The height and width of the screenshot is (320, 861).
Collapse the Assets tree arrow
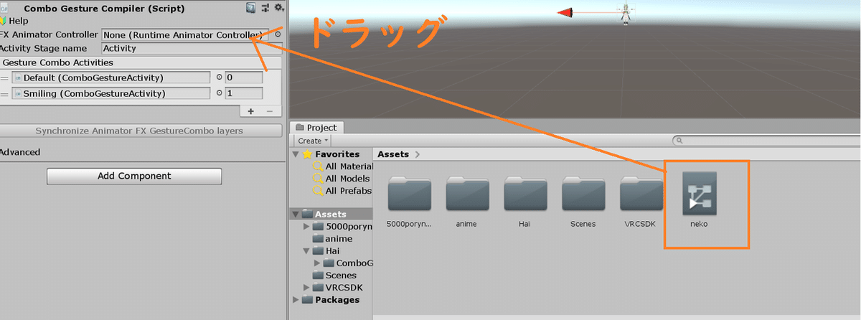pos(296,214)
